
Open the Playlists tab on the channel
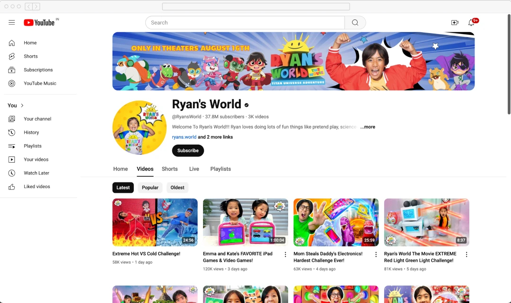click(220, 169)
